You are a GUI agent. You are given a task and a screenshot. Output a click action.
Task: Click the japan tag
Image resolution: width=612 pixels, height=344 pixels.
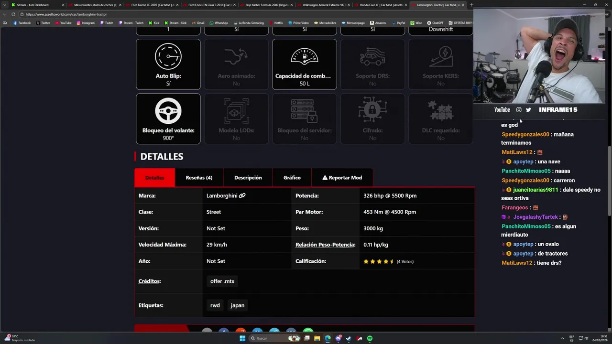(238, 305)
